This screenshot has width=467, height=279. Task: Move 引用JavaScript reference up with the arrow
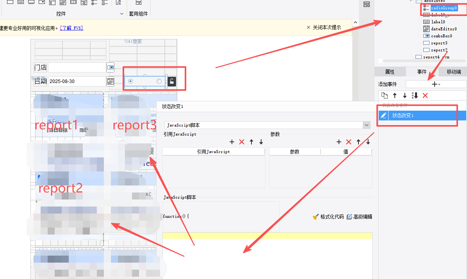pyautogui.click(x=251, y=142)
